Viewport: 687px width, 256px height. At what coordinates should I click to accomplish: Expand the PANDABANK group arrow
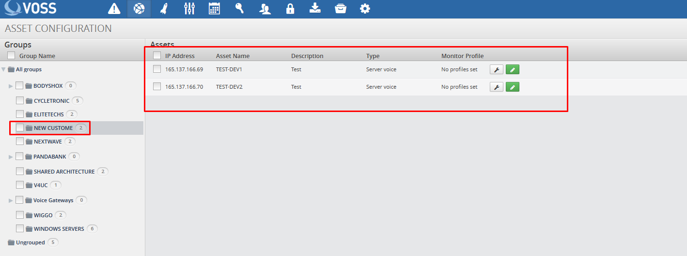tap(11, 157)
